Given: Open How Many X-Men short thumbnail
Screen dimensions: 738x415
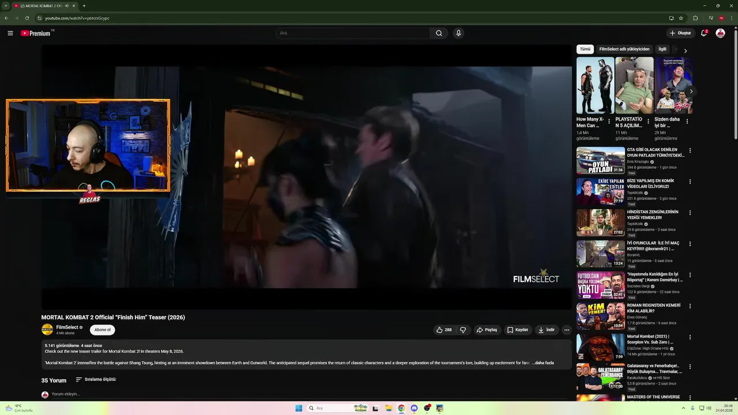Looking at the screenshot, I should [x=595, y=85].
